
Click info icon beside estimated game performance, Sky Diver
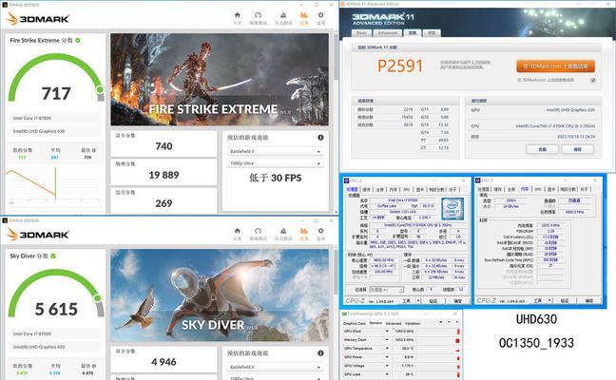click(320, 353)
